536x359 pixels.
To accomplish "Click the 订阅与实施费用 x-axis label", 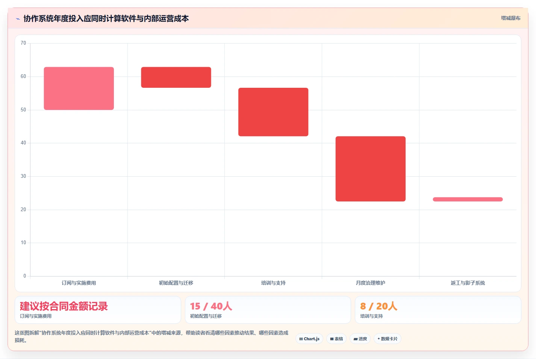I will click(x=79, y=283).
